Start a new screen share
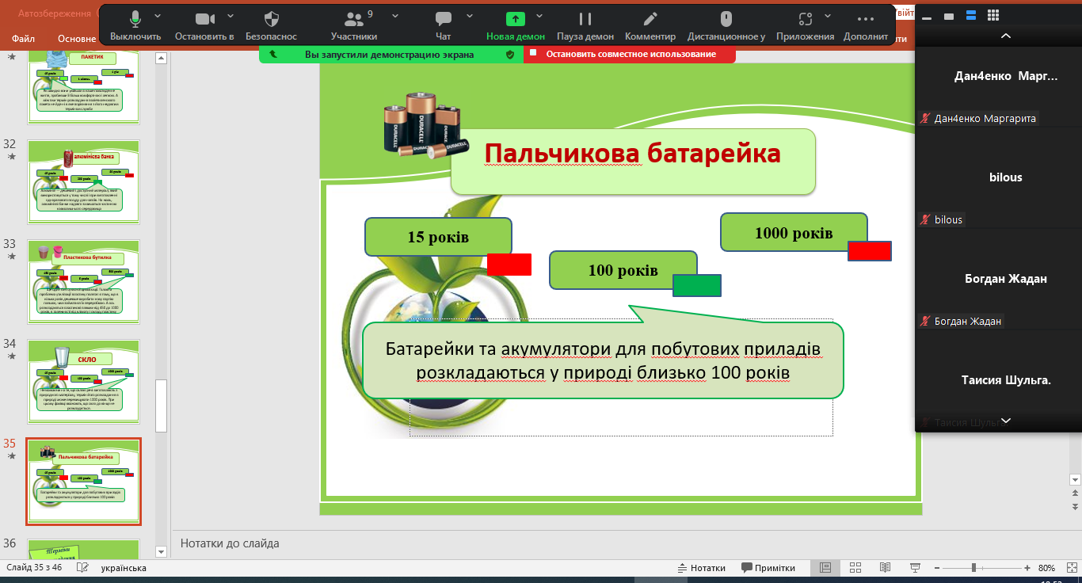 click(x=516, y=19)
